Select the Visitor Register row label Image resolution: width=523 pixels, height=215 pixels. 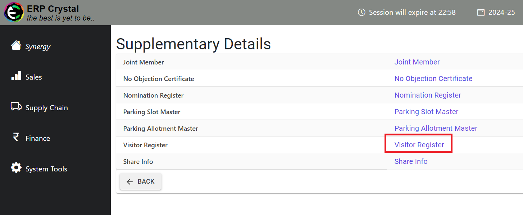(145, 145)
